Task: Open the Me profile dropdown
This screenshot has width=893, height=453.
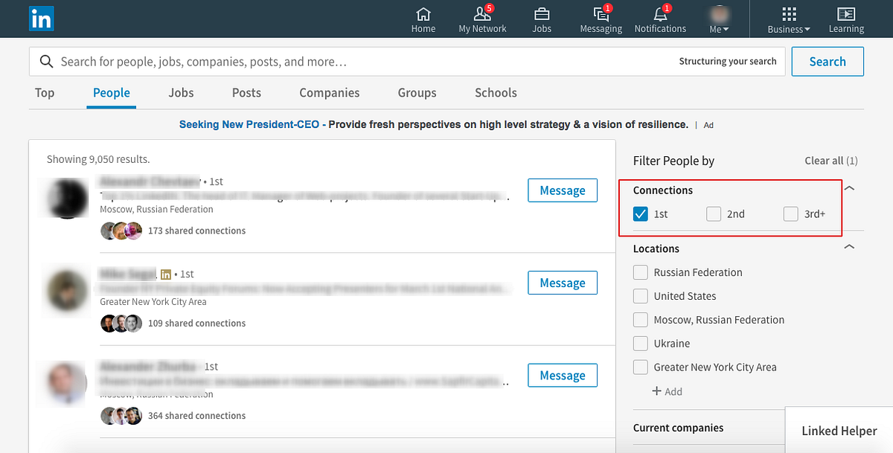Action: (x=718, y=19)
